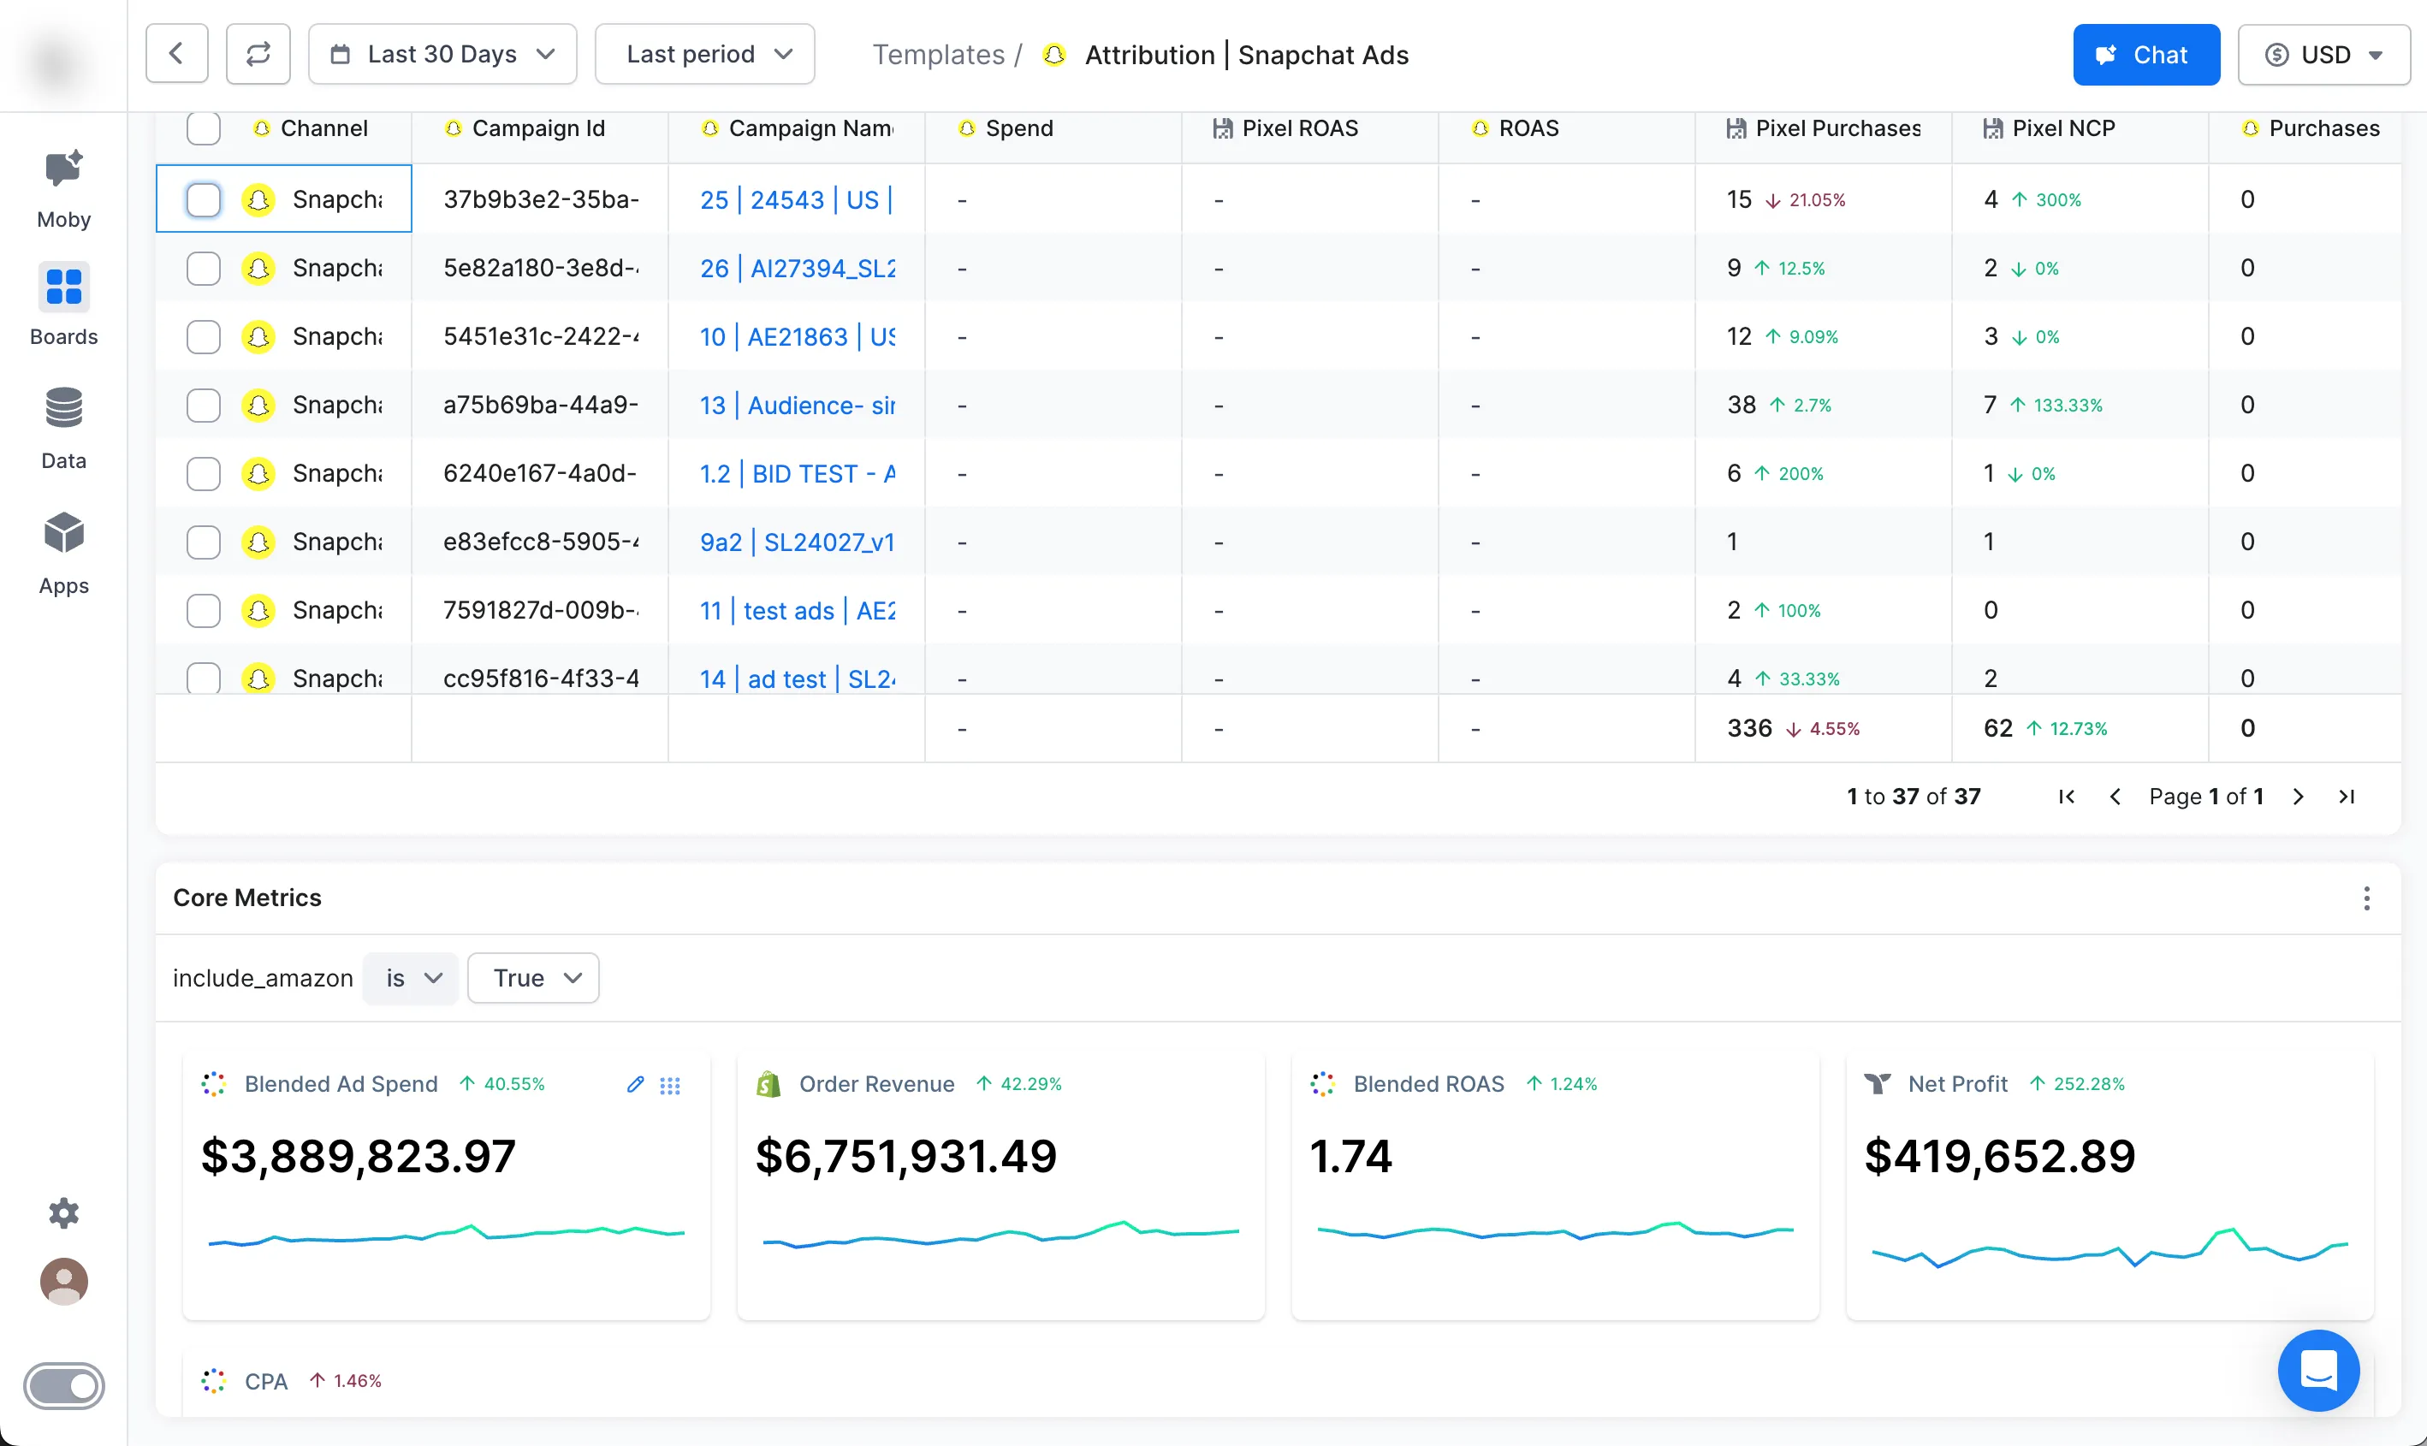Click the back arrow button
The height and width of the screenshot is (1446, 2427).
point(176,55)
